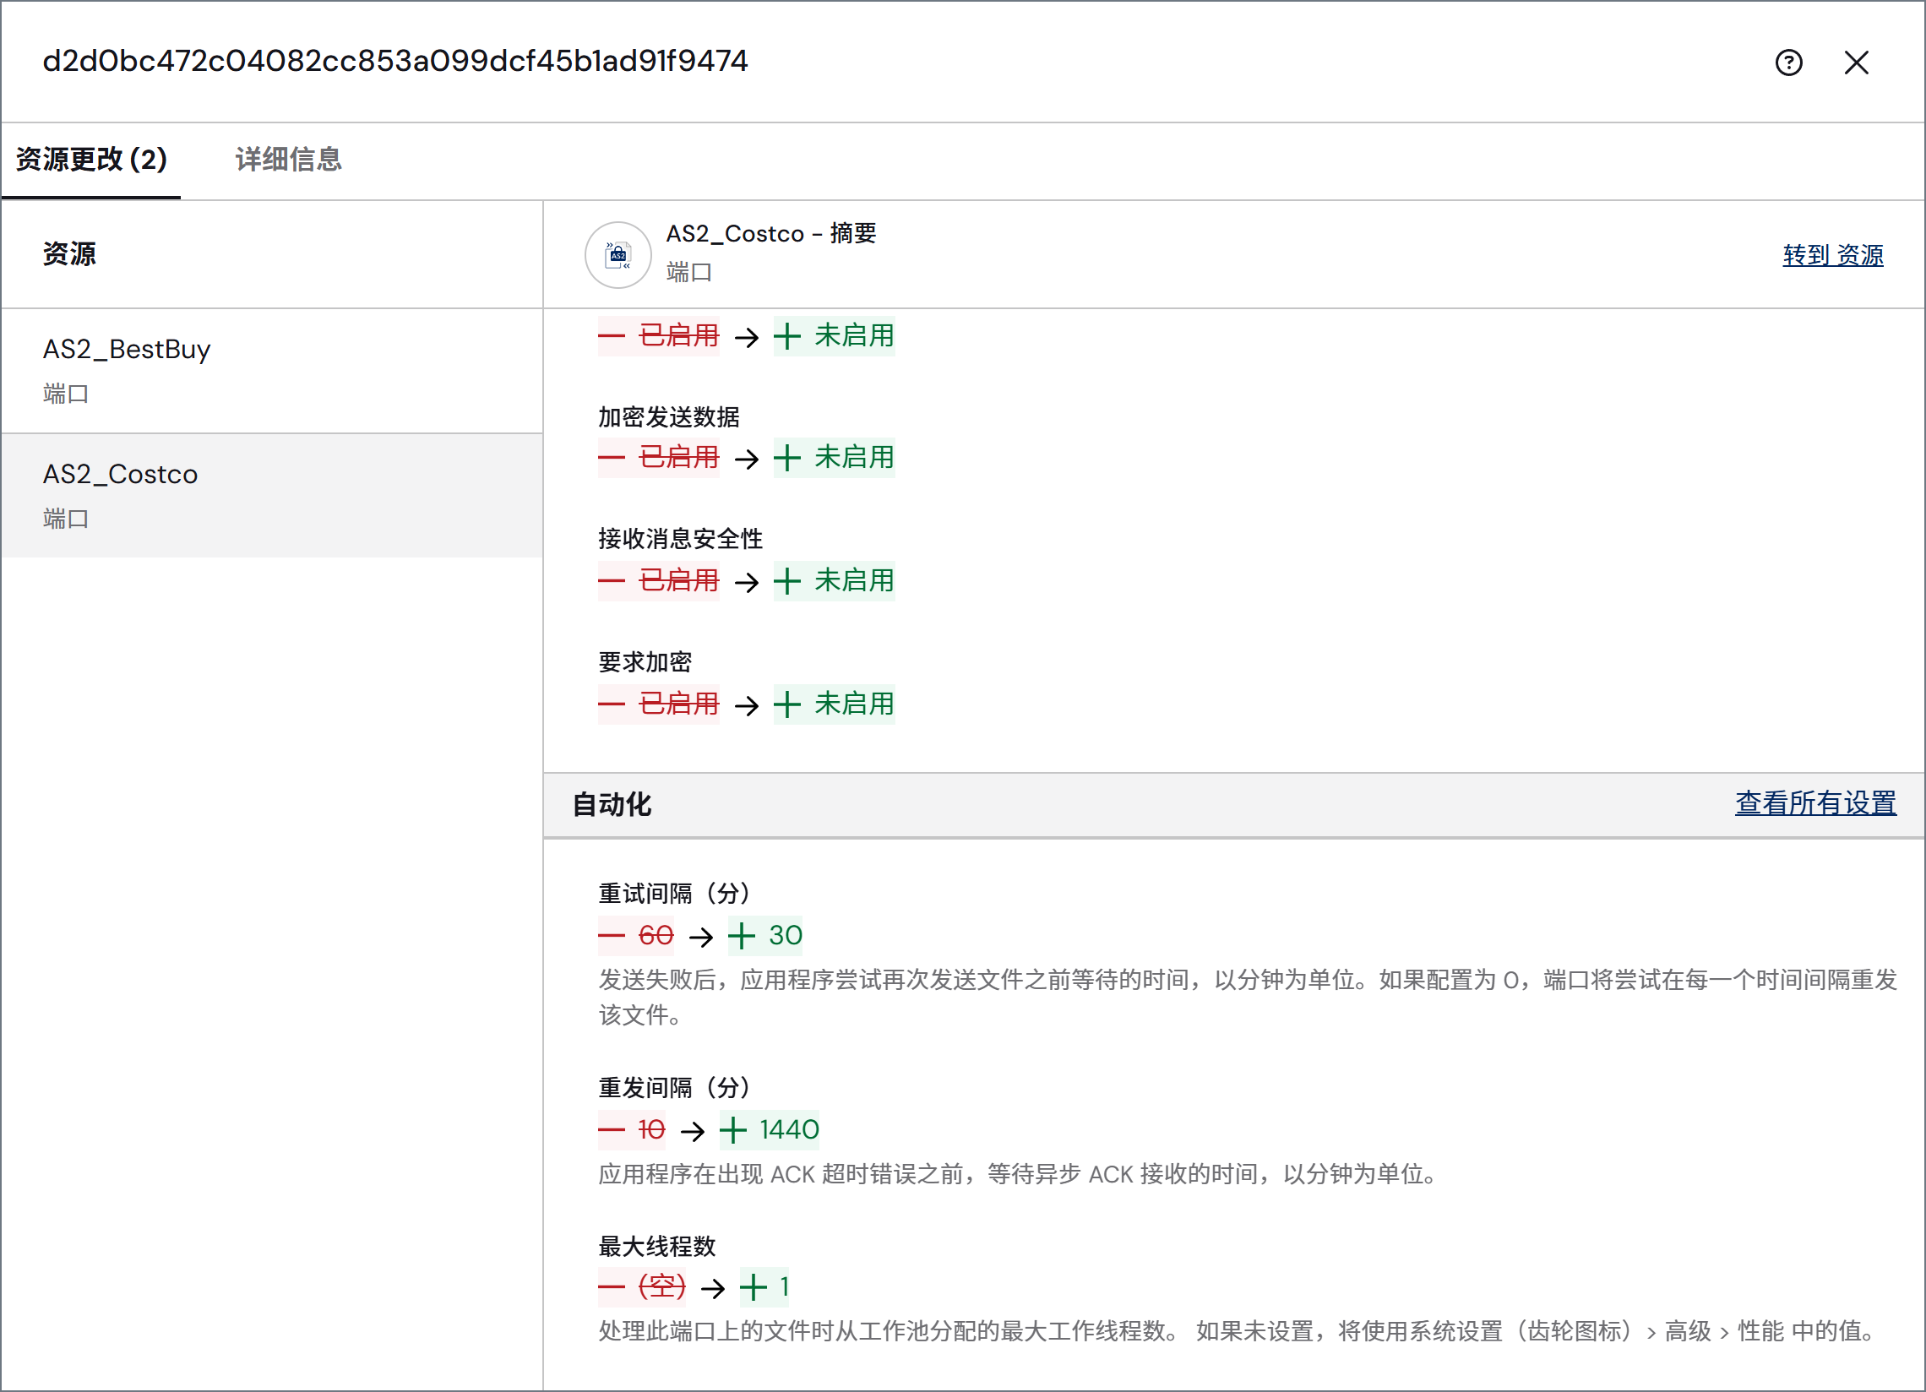Click the 重发间隔（分）label

[674, 1088]
